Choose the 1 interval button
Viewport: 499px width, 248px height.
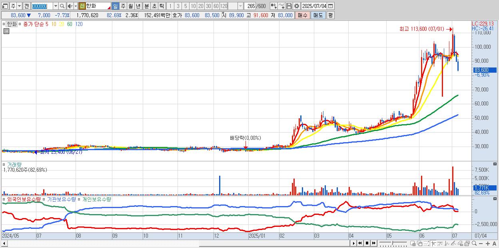pyautogui.click(x=170, y=6)
